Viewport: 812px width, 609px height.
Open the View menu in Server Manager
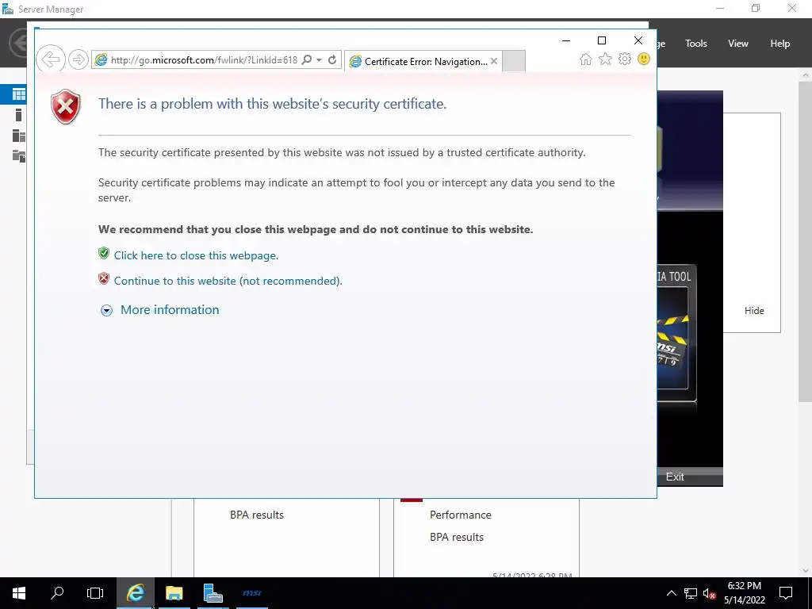coord(738,44)
